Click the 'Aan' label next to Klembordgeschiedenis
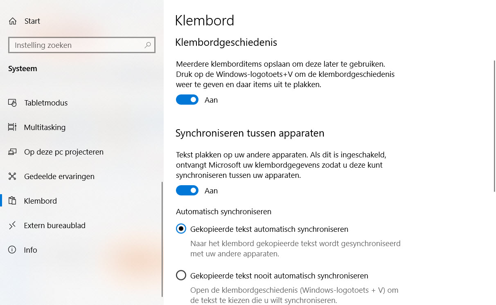The height and width of the screenshot is (305, 496). [x=211, y=99]
